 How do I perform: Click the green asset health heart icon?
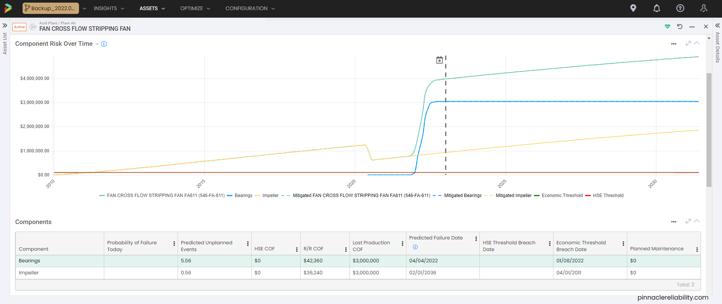point(667,27)
